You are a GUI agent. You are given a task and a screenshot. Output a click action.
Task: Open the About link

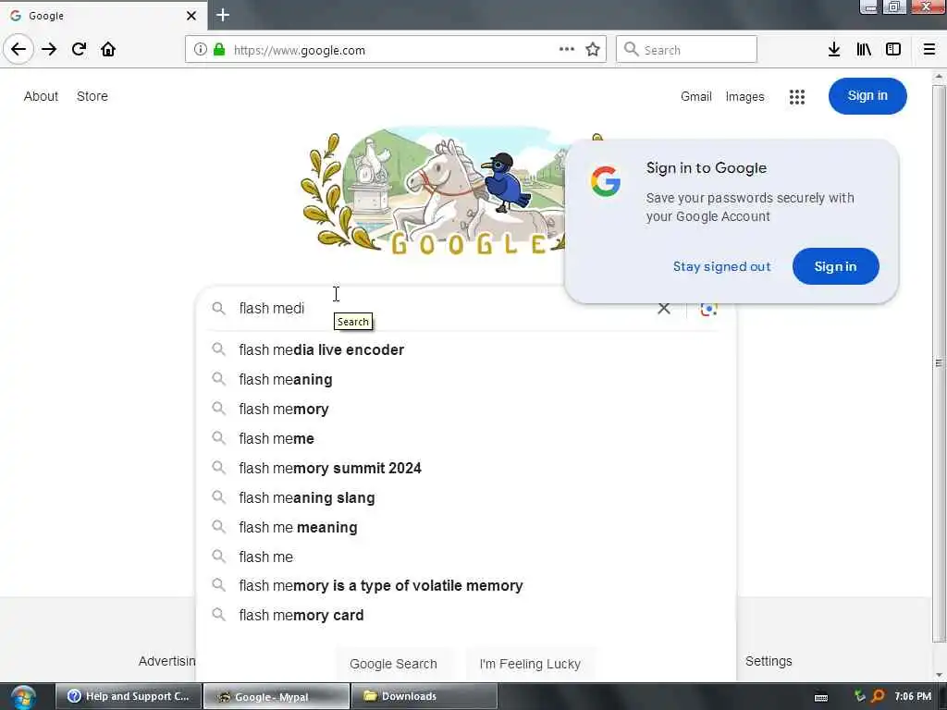(41, 96)
